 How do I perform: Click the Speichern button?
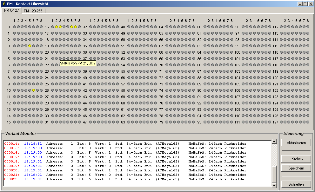pyautogui.click(x=296, y=168)
